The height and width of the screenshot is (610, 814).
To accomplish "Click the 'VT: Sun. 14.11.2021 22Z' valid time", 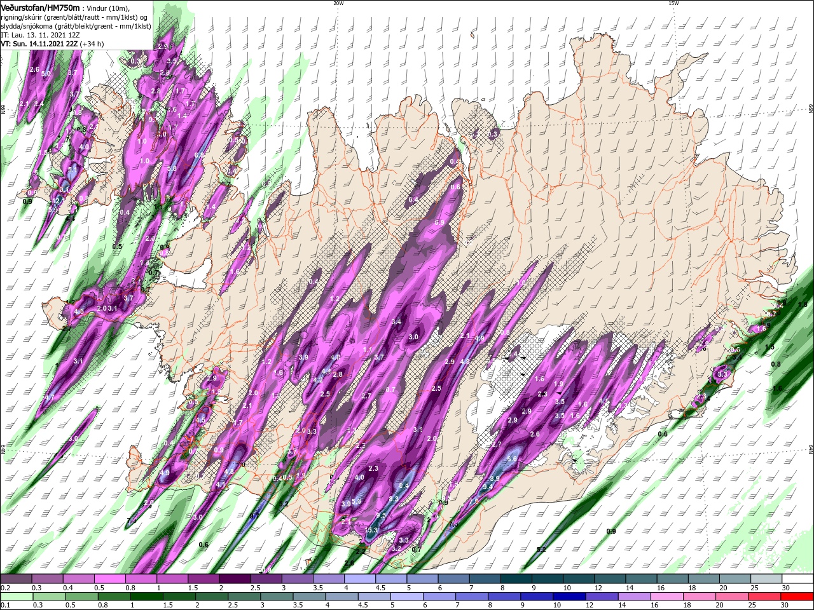I will tap(39, 44).
